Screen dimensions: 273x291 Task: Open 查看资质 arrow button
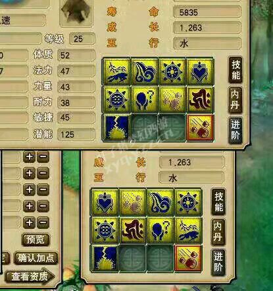click(30, 276)
